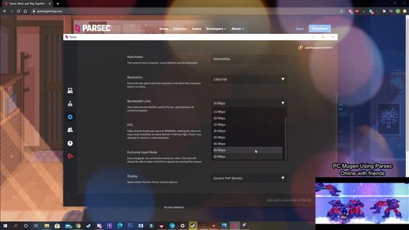Click the user avatar in Parsec header

click(x=300, y=47)
